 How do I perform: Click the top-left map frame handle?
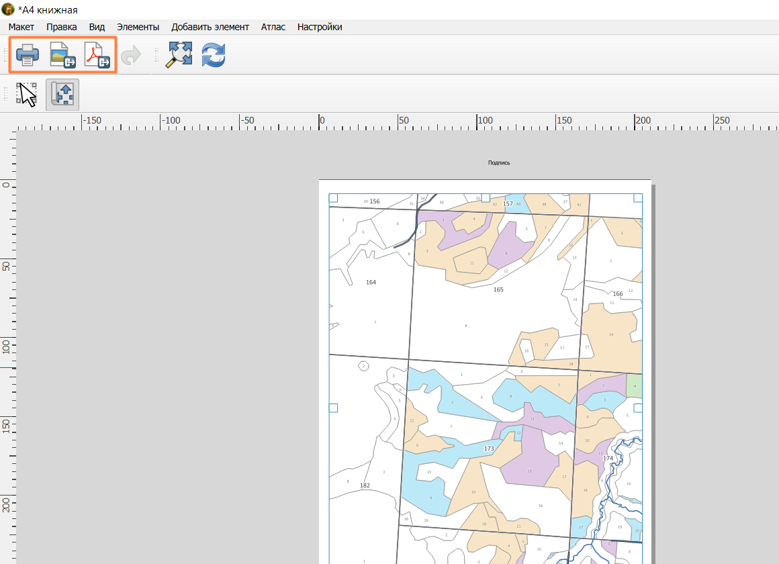[x=333, y=198]
